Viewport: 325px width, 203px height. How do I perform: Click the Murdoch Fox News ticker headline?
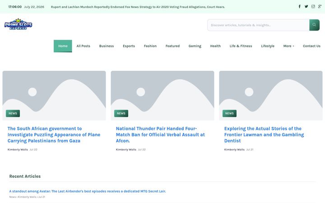pos(138,7)
